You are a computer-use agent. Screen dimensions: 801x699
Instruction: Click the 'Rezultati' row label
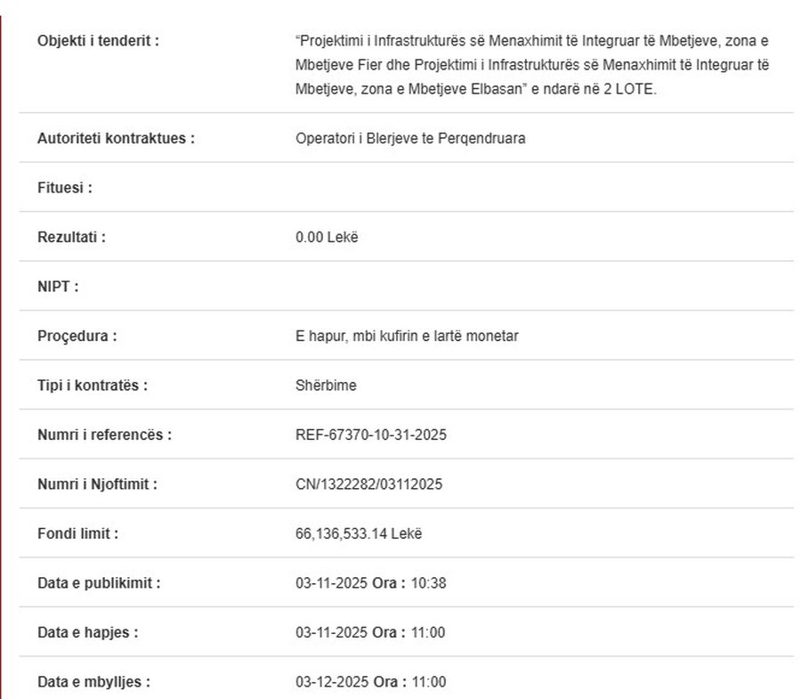pyautogui.click(x=71, y=238)
